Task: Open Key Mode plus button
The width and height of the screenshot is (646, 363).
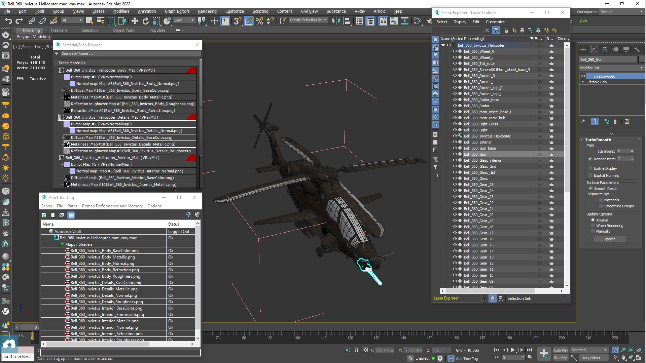Action: point(544,353)
